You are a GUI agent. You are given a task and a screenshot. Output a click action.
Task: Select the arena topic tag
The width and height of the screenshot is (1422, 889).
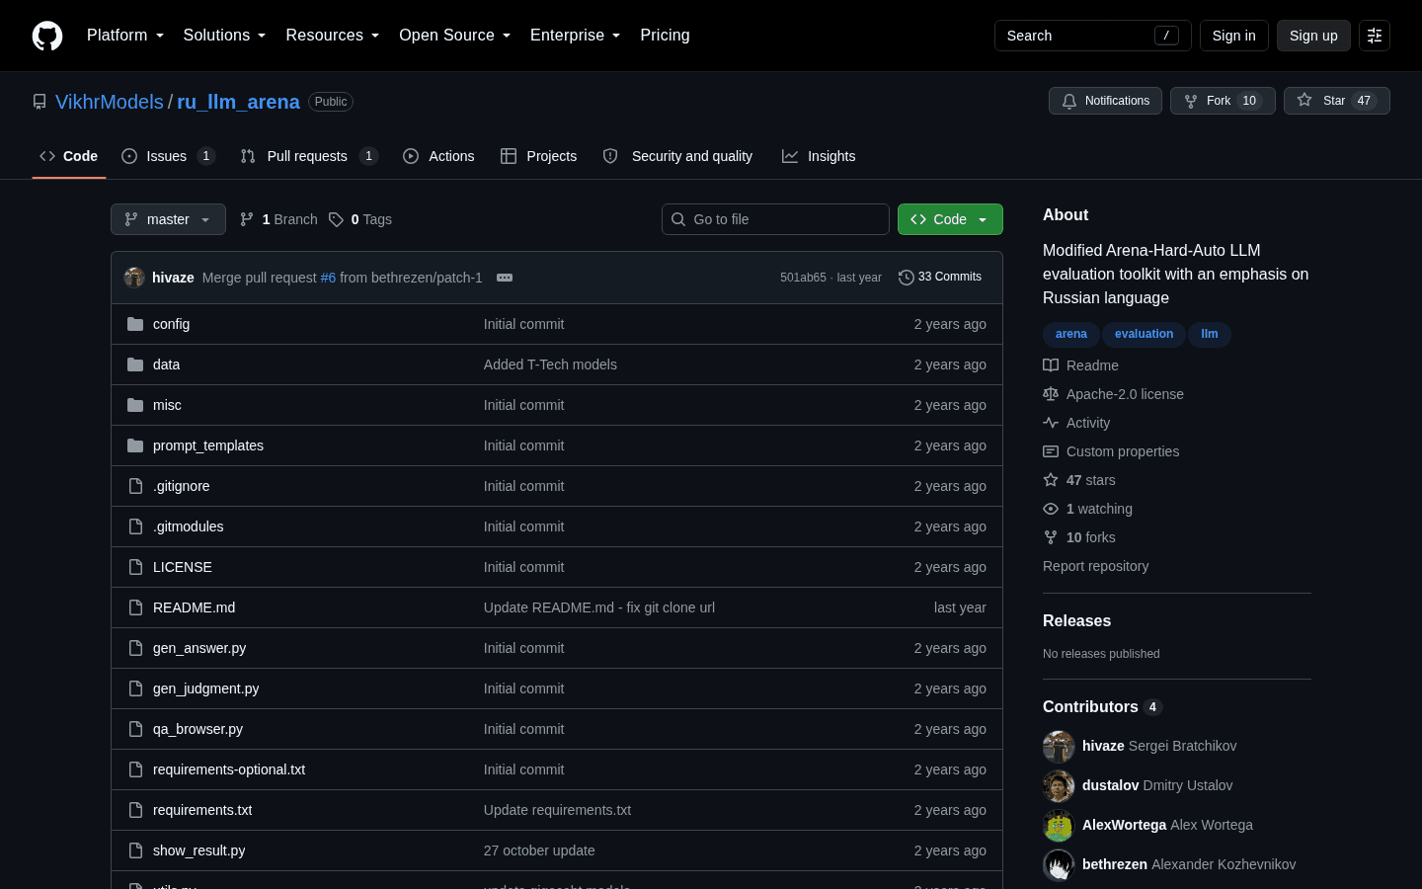coord(1071,334)
